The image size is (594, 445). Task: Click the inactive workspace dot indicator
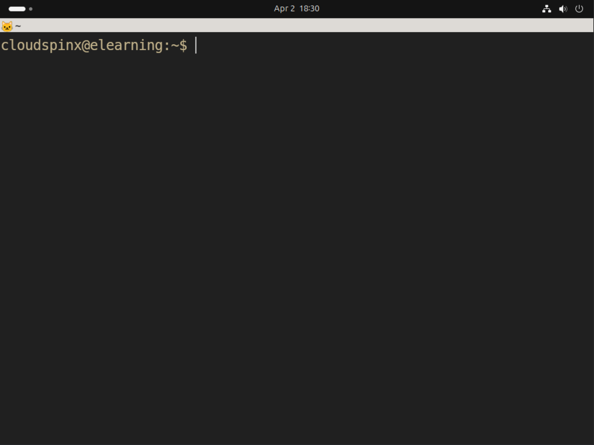click(30, 9)
